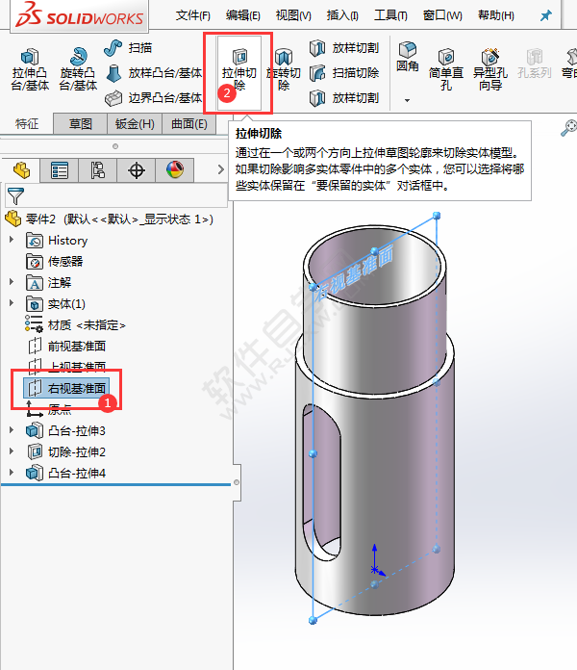Click the rollback bar below 凸台-拉伸4
The width and height of the screenshot is (577, 670).
(x=116, y=484)
